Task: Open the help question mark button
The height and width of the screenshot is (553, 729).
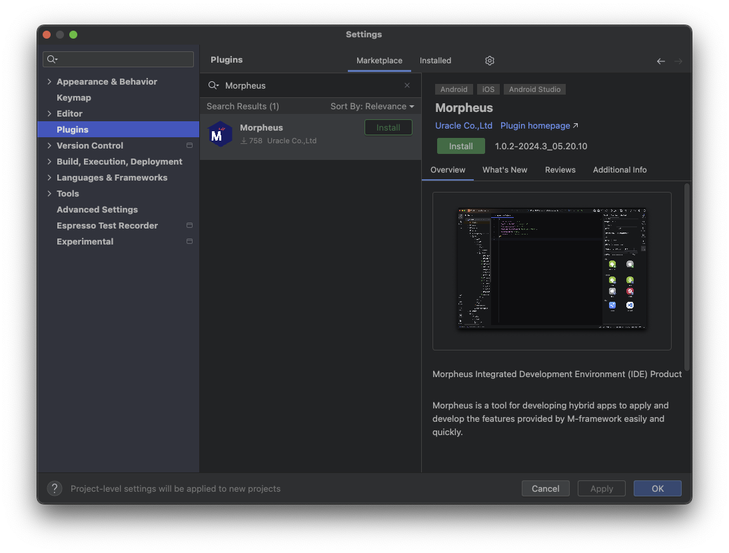Action: coord(55,488)
